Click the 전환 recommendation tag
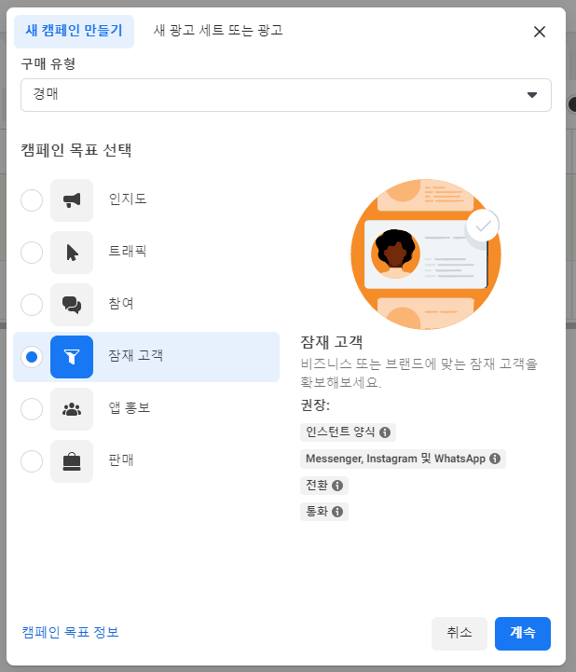 324,486
